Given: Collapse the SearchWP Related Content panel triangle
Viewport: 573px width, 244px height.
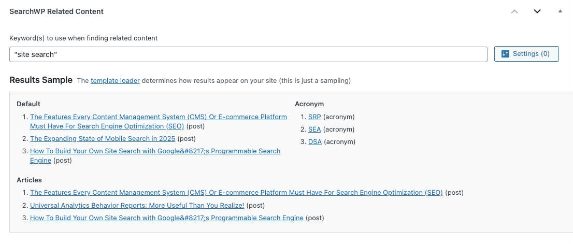Looking at the screenshot, I should coord(560,11).
